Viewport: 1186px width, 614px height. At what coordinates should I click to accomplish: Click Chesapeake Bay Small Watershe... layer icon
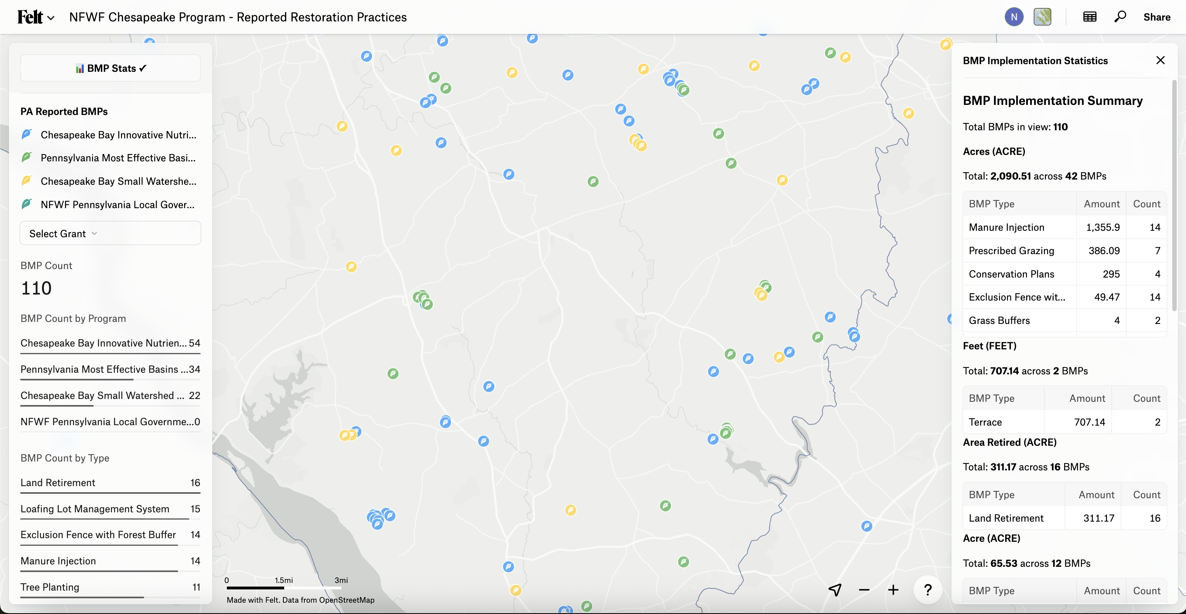27,181
